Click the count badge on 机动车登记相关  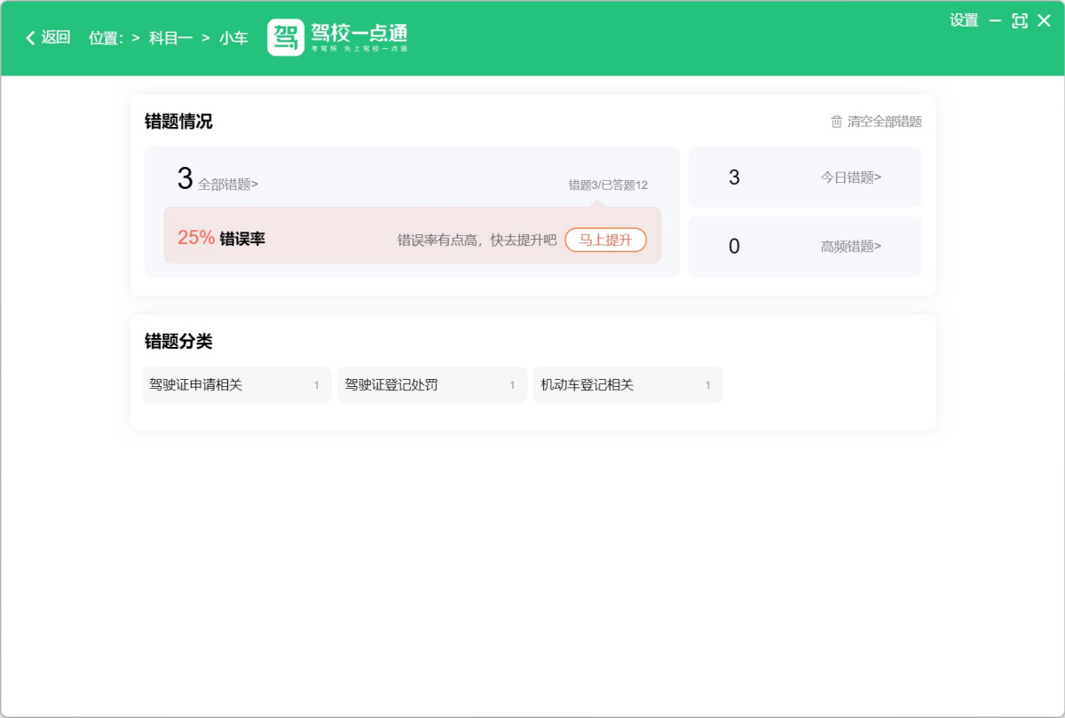point(707,384)
